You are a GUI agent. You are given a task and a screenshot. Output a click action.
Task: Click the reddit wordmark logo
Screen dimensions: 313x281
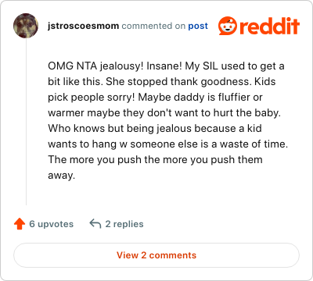click(x=269, y=26)
